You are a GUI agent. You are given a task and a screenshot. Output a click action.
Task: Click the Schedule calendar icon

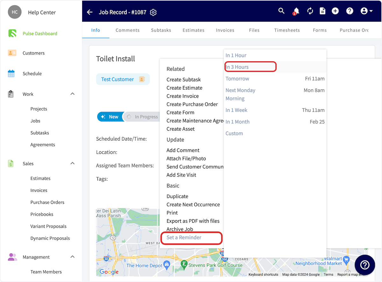pos(11,73)
